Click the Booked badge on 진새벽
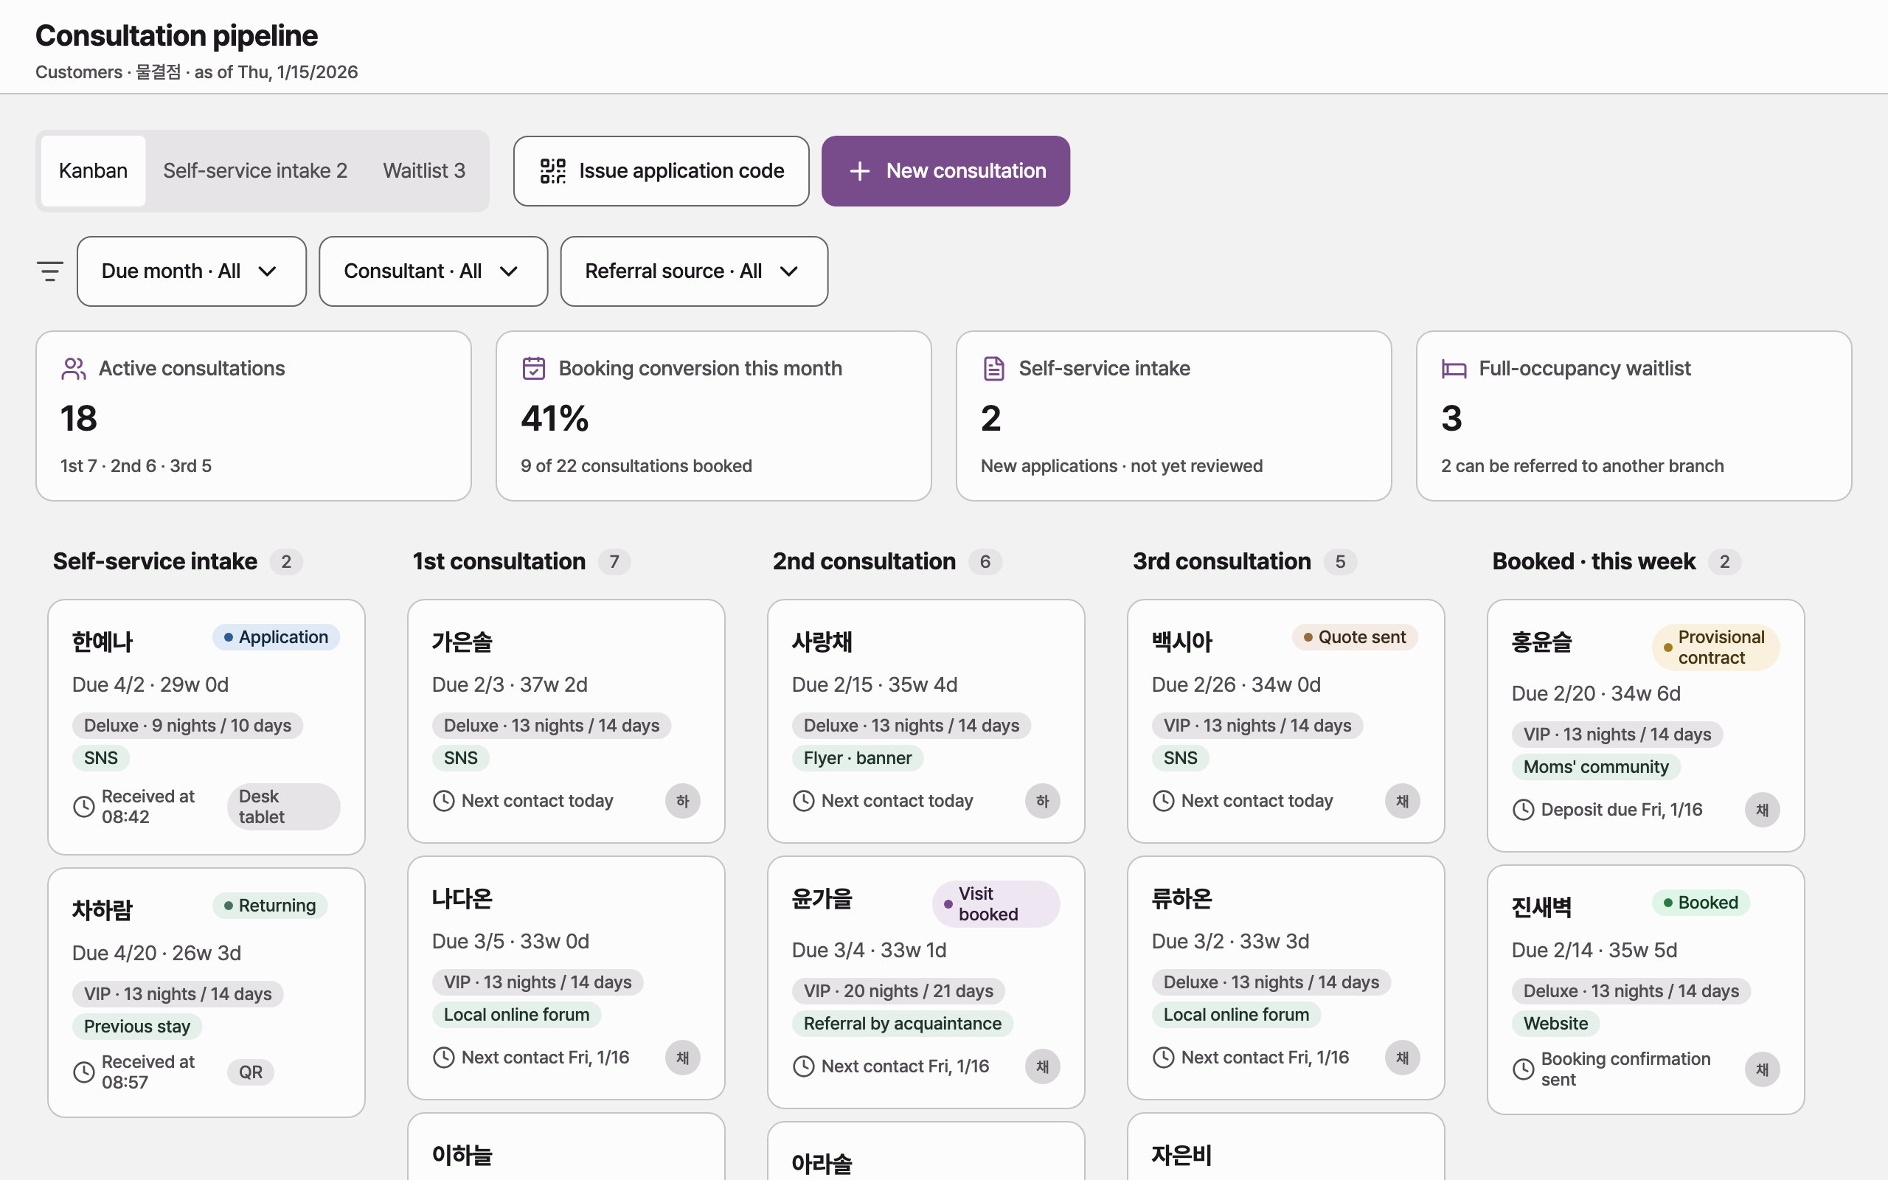Image resolution: width=1888 pixels, height=1180 pixels. (1701, 903)
